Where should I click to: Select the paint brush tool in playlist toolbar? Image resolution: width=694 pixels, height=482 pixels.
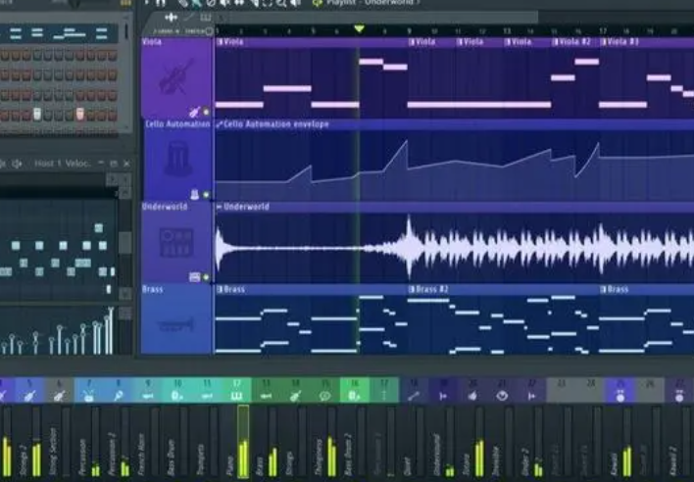pos(196,3)
